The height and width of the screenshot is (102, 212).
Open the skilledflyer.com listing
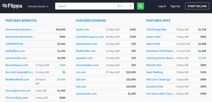point(15,51)
